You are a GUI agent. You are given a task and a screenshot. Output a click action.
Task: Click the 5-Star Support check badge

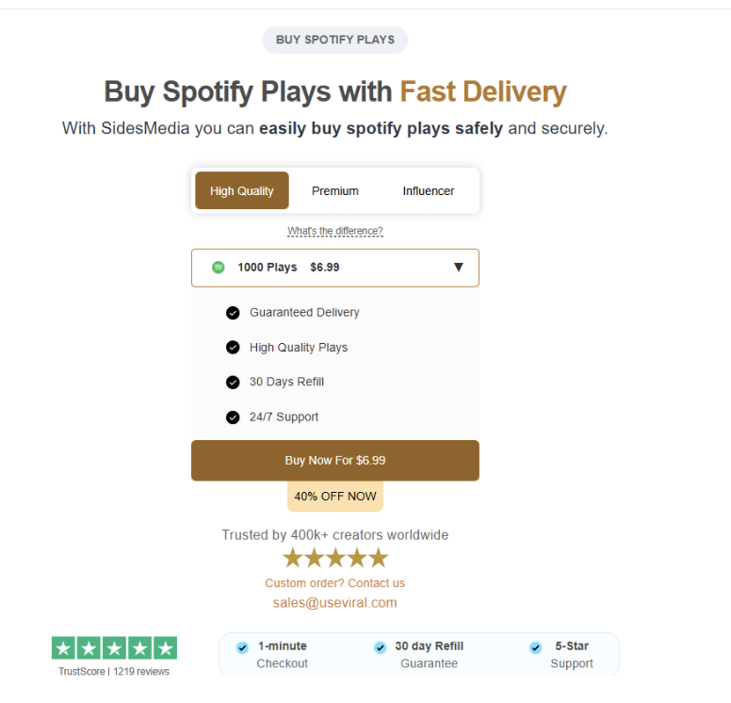536,647
